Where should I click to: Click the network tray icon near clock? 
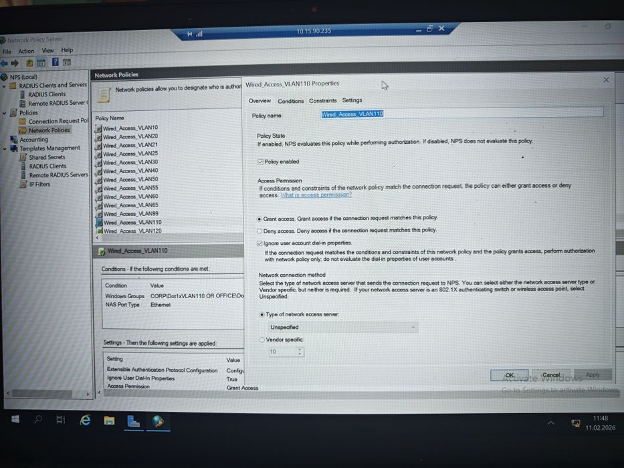575,423
